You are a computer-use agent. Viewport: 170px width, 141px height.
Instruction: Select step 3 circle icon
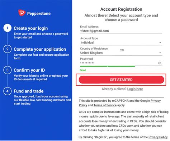point(8,70)
